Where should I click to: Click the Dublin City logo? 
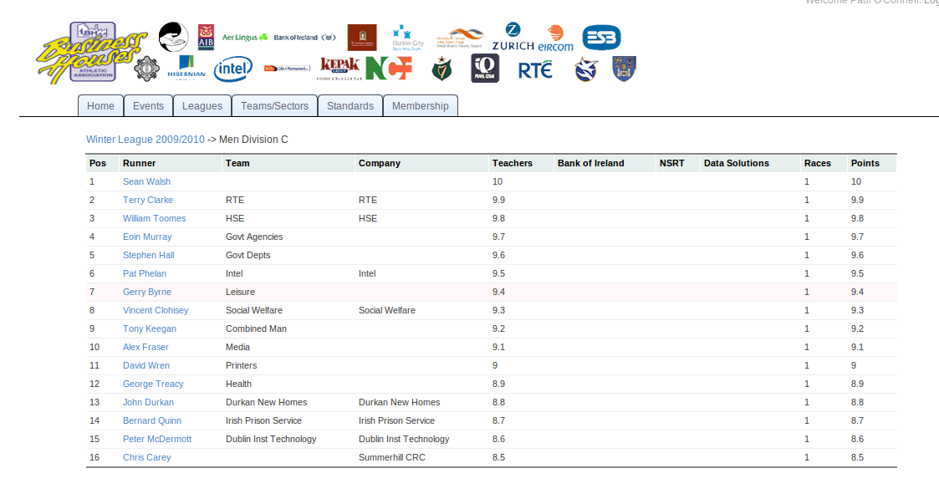click(x=408, y=37)
